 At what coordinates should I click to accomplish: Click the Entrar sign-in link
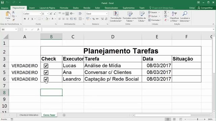point(192,8)
